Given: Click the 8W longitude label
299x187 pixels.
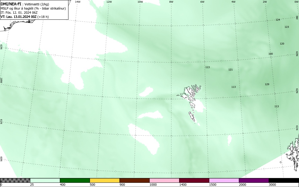Looking at the screenshot, I should (x=171, y=2).
